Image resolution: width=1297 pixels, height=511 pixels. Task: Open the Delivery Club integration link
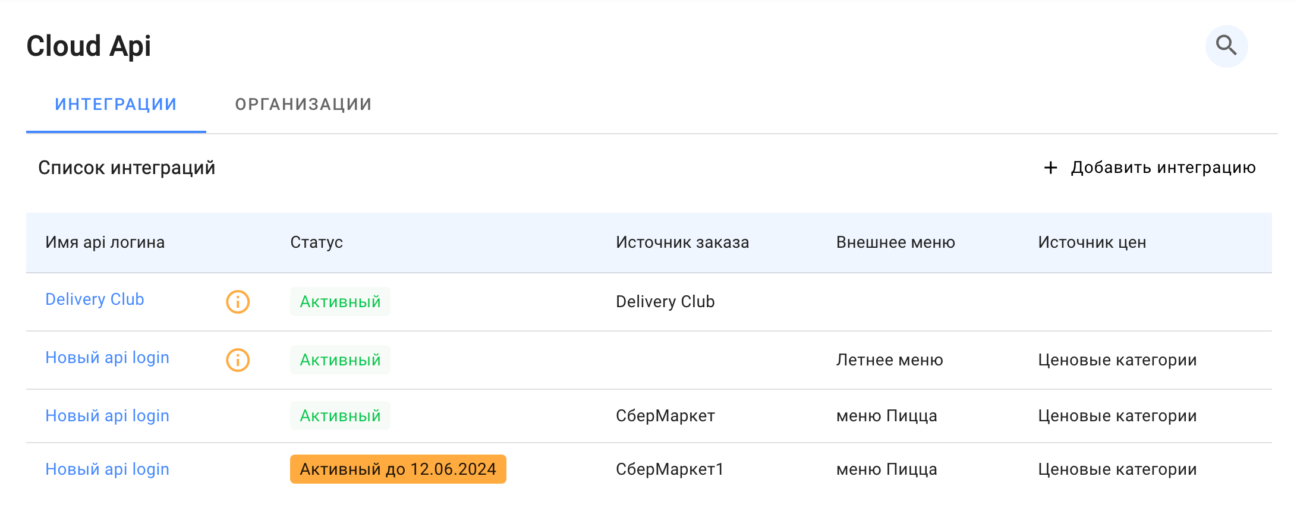(x=95, y=299)
